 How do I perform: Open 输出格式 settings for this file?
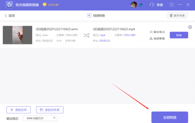[x=157, y=32]
